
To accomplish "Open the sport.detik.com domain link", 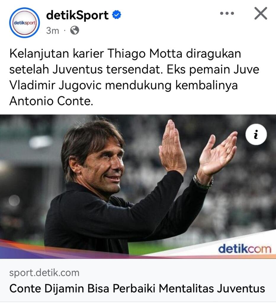I will [x=44, y=273].
